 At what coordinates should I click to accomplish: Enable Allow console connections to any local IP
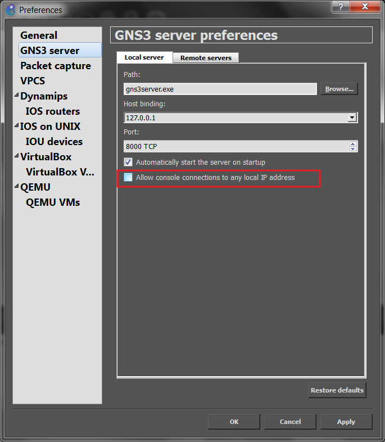tap(128, 177)
